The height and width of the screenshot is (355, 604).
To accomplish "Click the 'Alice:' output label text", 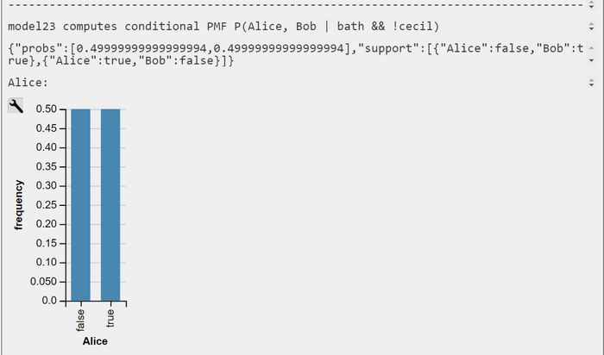I will pyautogui.click(x=28, y=83).
